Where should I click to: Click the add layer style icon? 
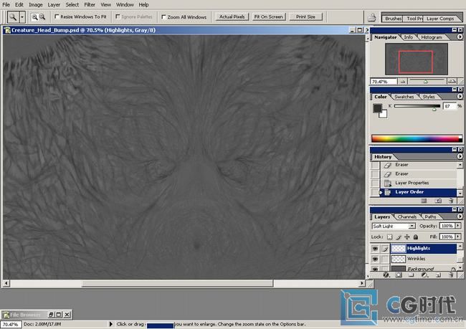pyautogui.click(x=386, y=275)
